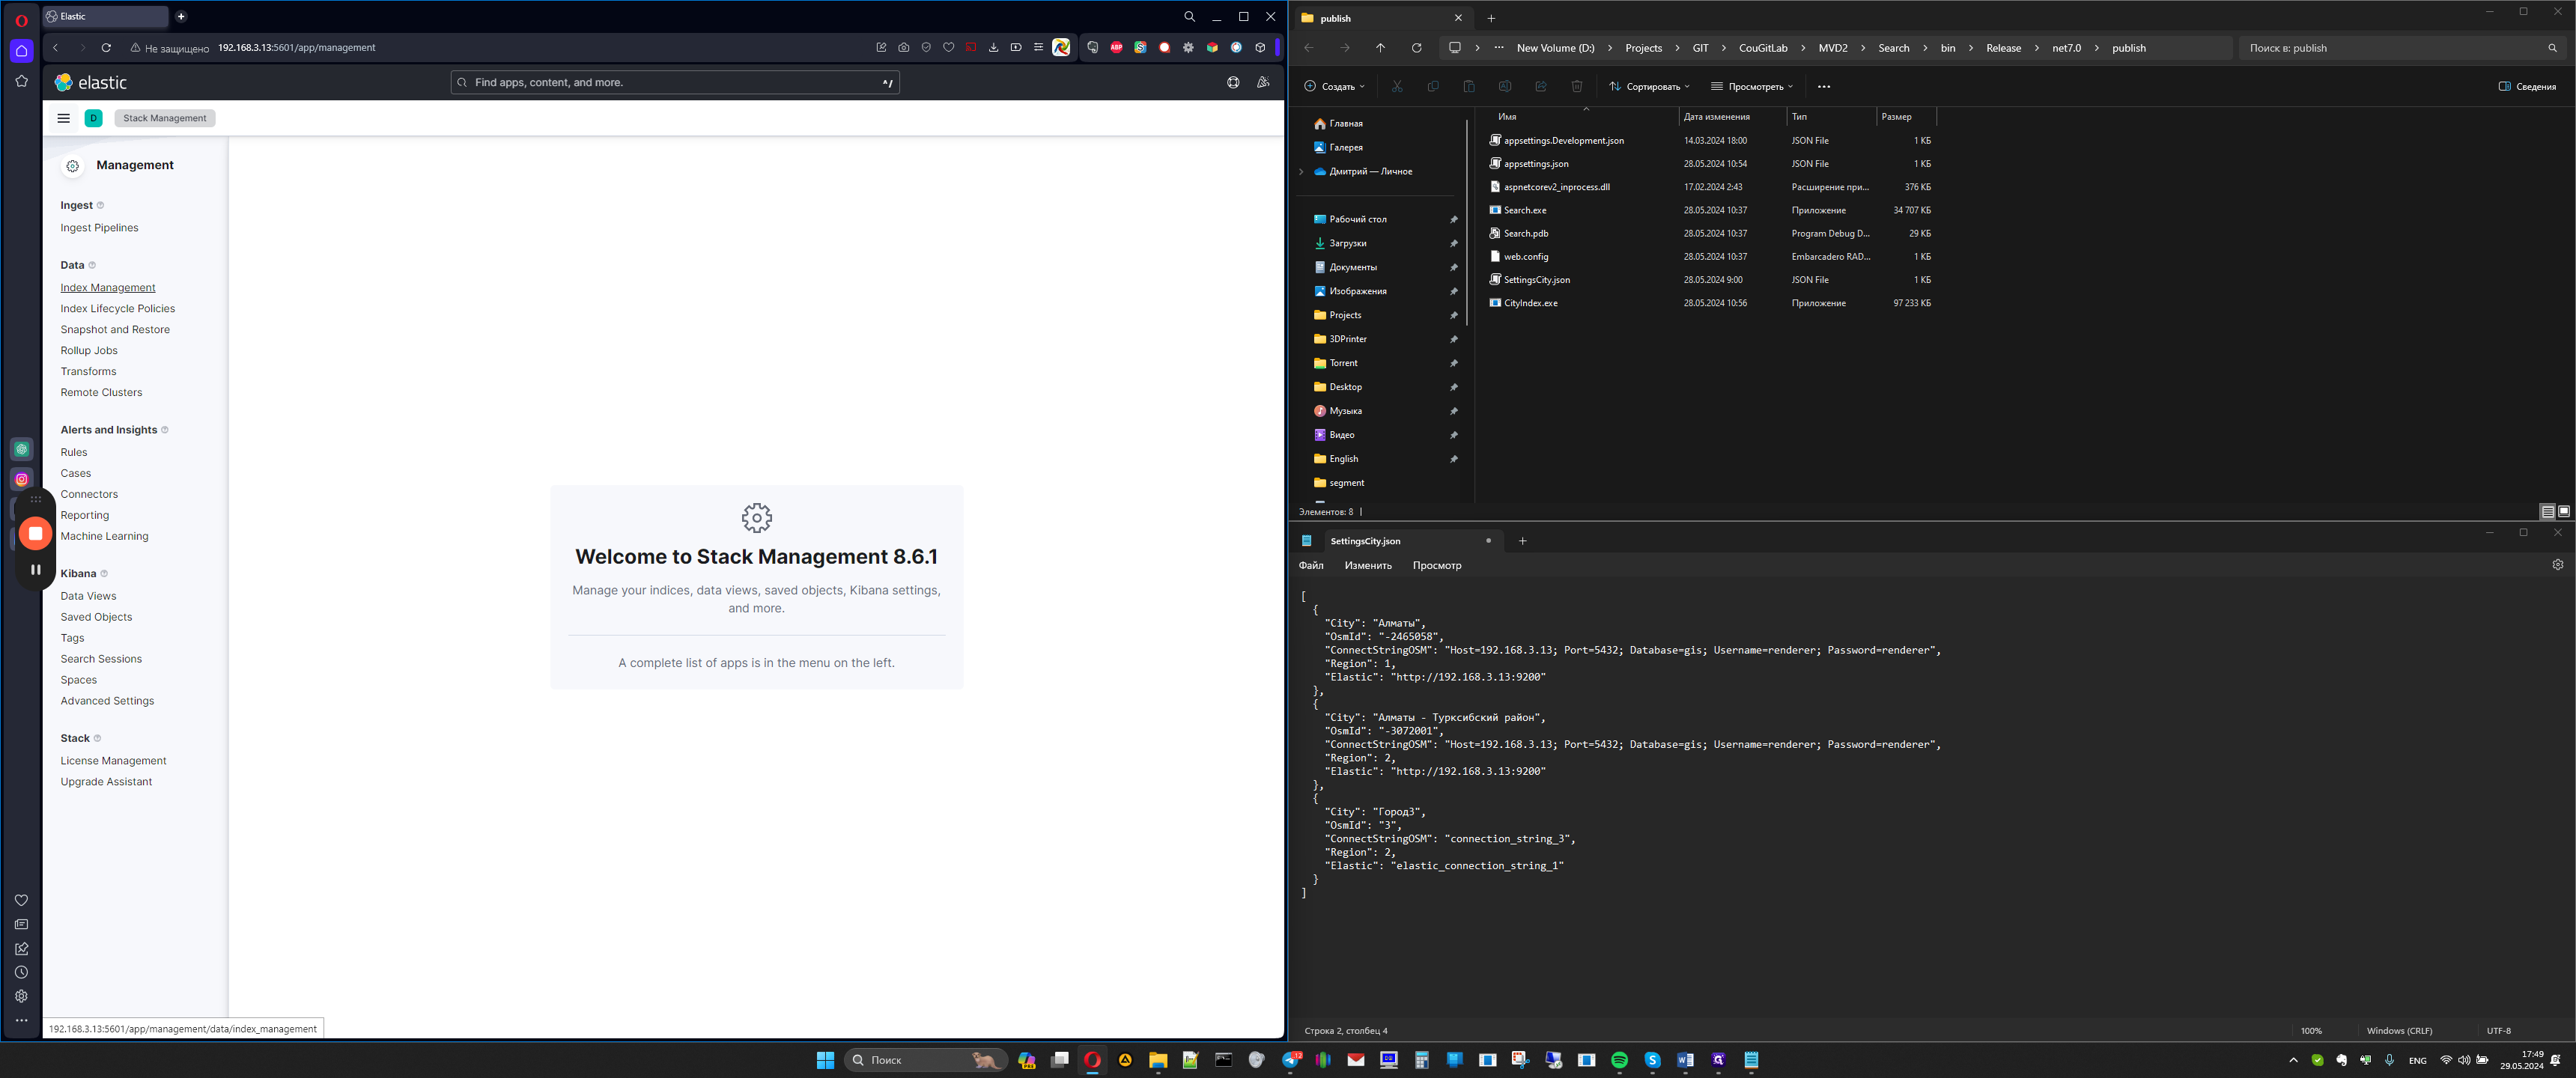
Task: Show hidden system tray icons chevron
Action: pyautogui.click(x=2293, y=1060)
